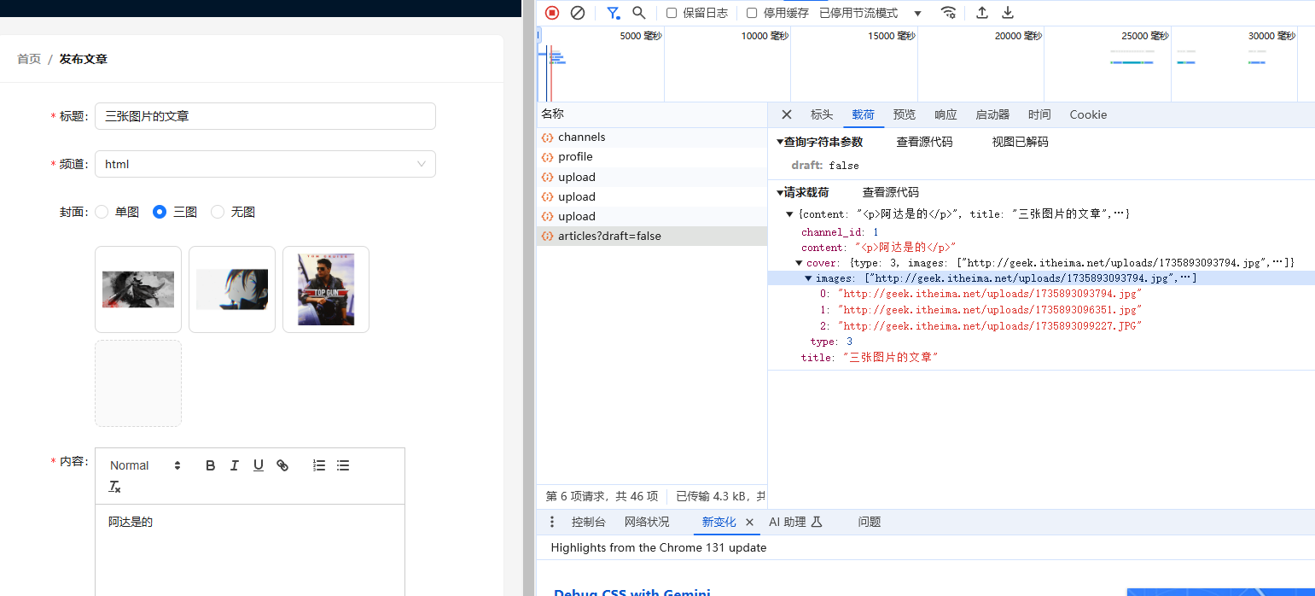The image size is (1315, 596).
Task: Close the request details panel
Action: 787,114
